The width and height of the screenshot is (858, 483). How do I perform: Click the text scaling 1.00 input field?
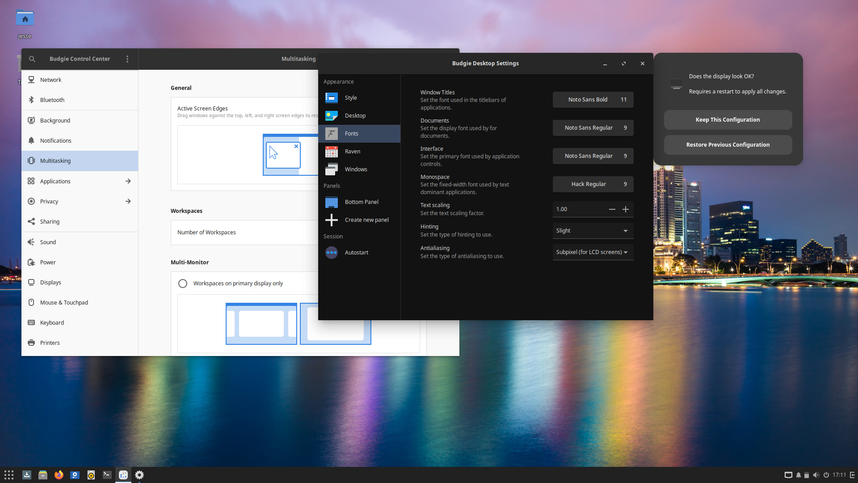(x=579, y=209)
